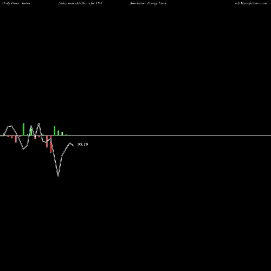Click the '(2day smooth) Charts for INA' text
This screenshot has width=271, height=271.
coord(80,3)
